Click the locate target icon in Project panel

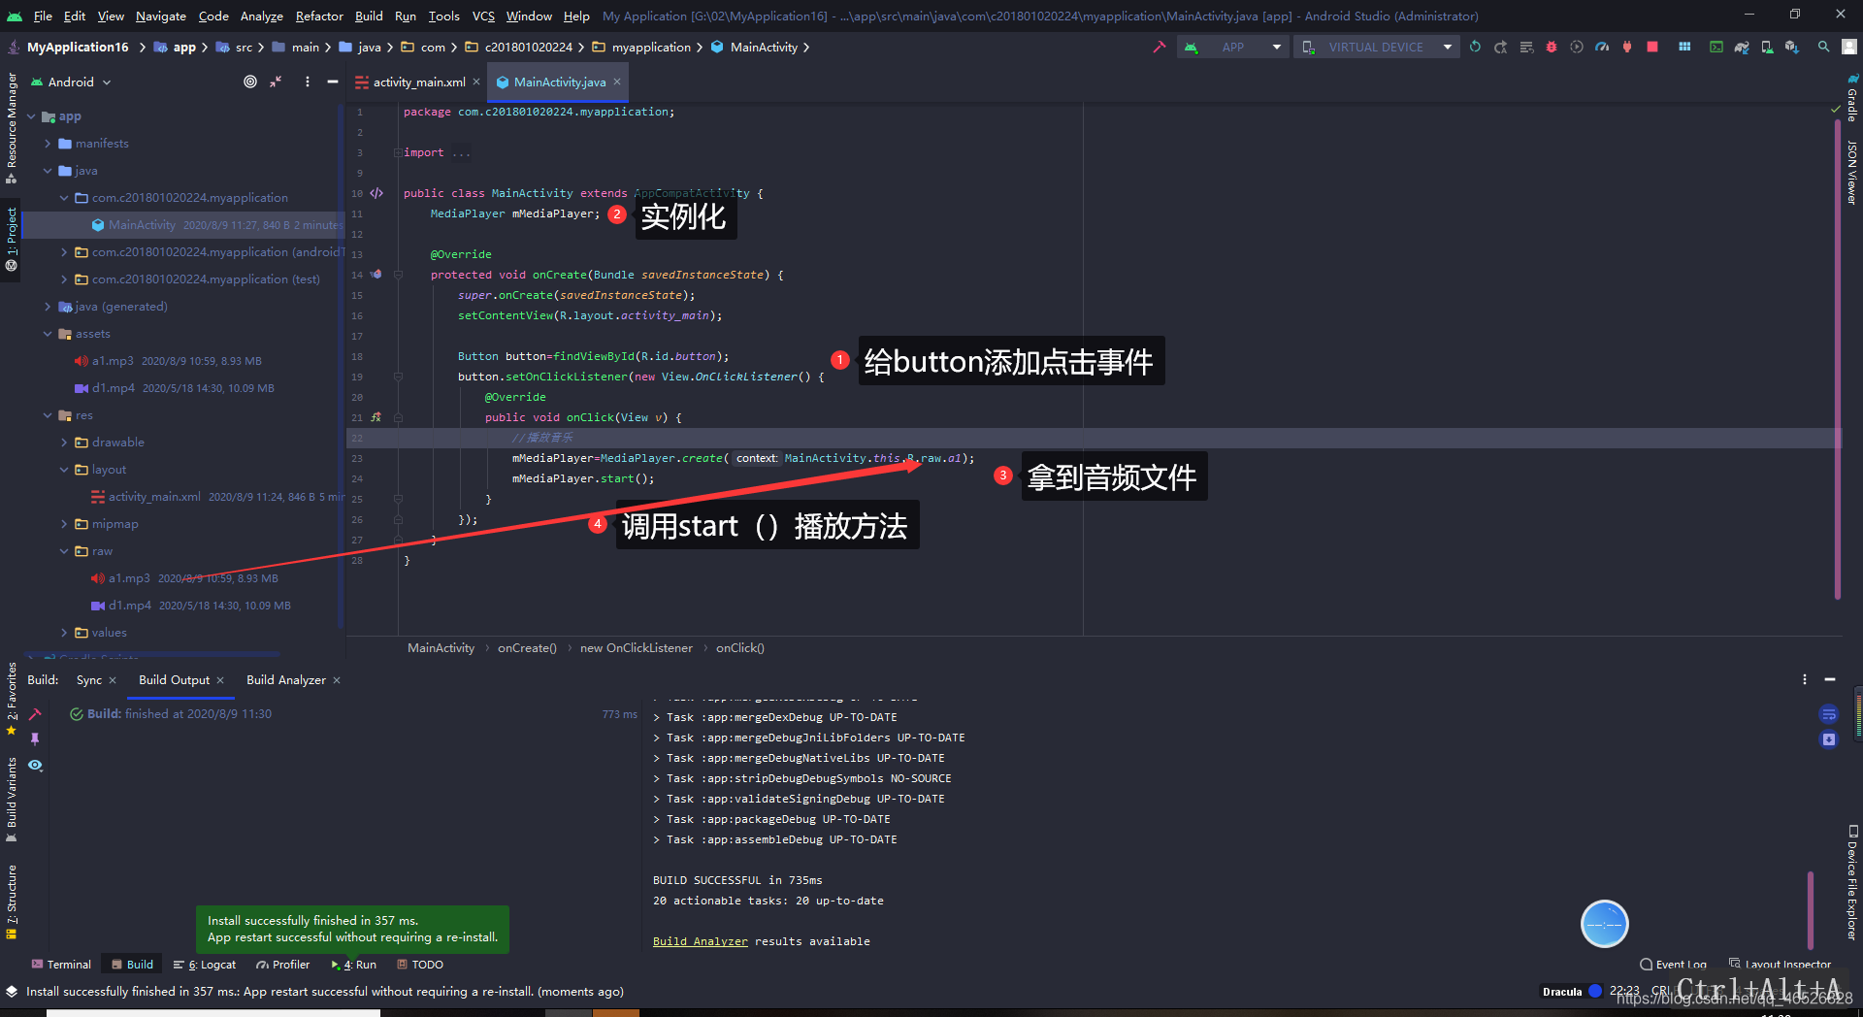250,82
